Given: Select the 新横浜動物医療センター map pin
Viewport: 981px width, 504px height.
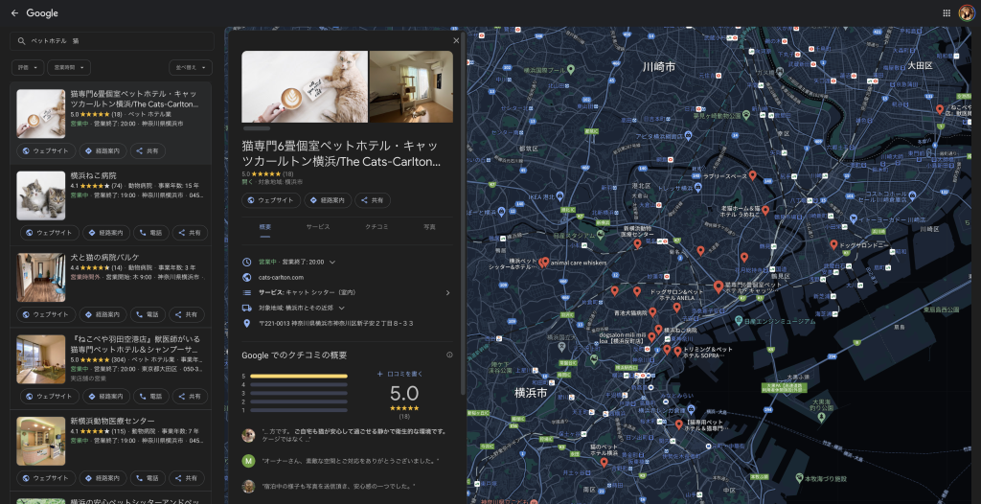Looking at the screenshot, I should pos(637,244).
